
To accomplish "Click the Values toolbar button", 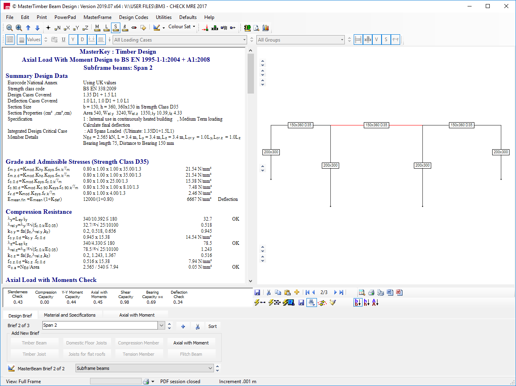I will (x=34, y=40).
